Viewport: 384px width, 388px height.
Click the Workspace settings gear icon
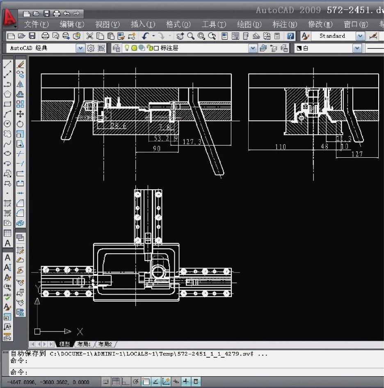coord(91,48)
